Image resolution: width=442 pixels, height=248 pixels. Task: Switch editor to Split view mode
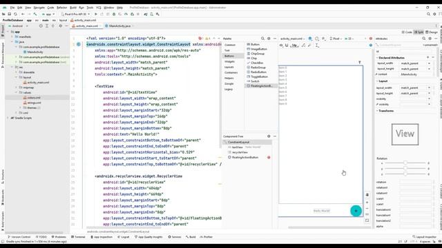pyautogui.click(x=419, y=32)
